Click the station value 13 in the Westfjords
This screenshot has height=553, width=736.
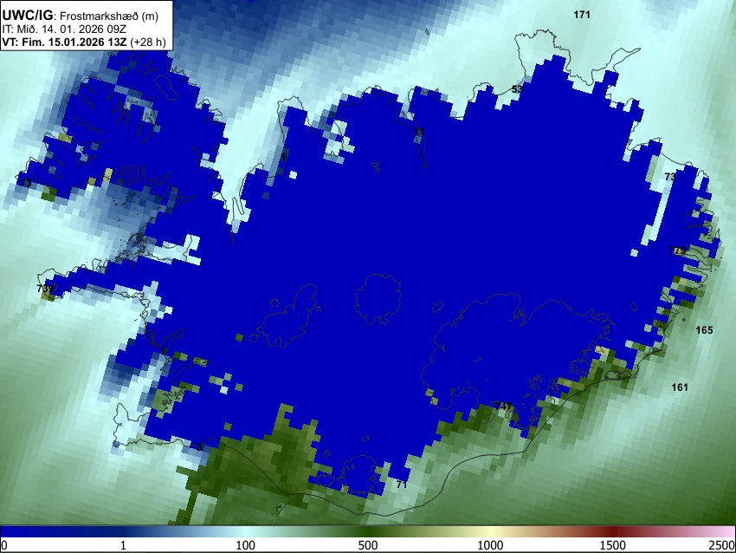26,183
